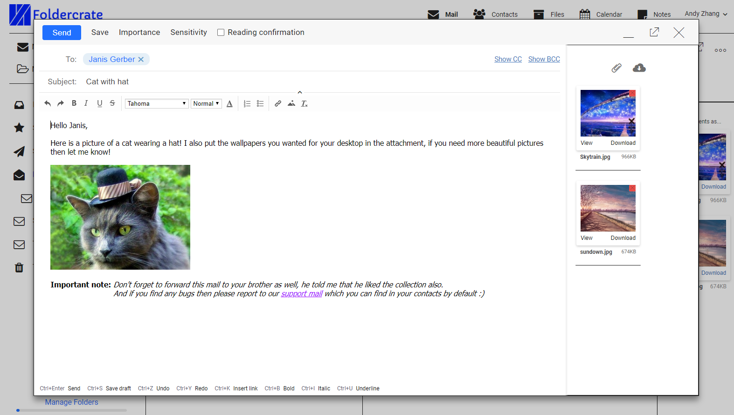Send the email with the Send button
This screenshot has width=734, height=415.
pos(62,33)
